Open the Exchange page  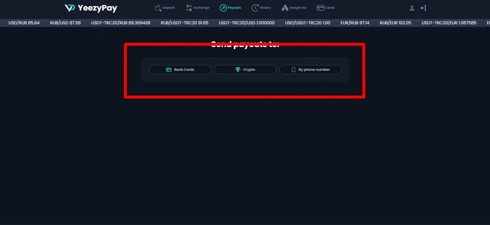[x=198, y=8]
